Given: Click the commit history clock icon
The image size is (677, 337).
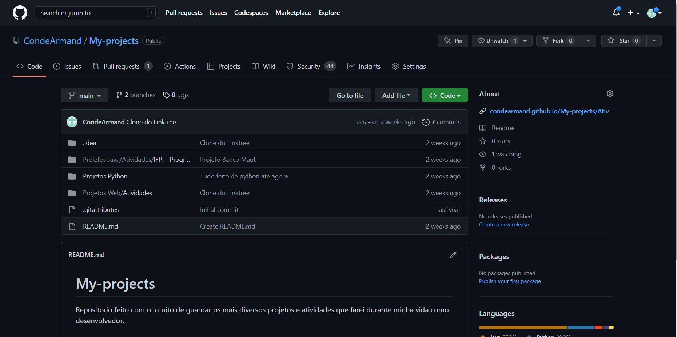Looking at the screenshot, I should point(426,122).
